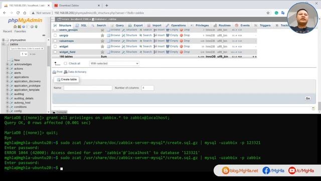Viewport: 321px width, 181px height.
Task: Click the YouTube /c/MgHla icon
Action: tap(292, 170)
